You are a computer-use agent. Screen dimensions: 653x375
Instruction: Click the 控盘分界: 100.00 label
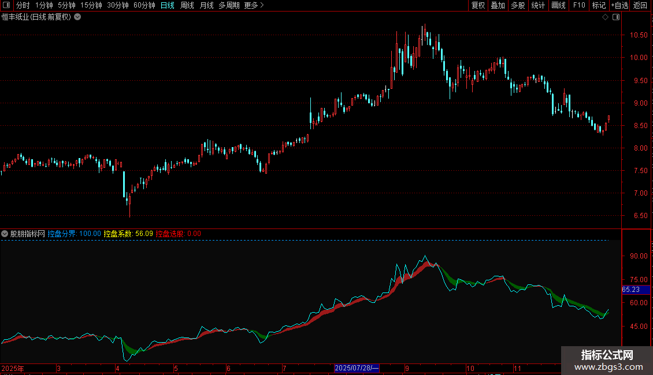click(74, 234)
